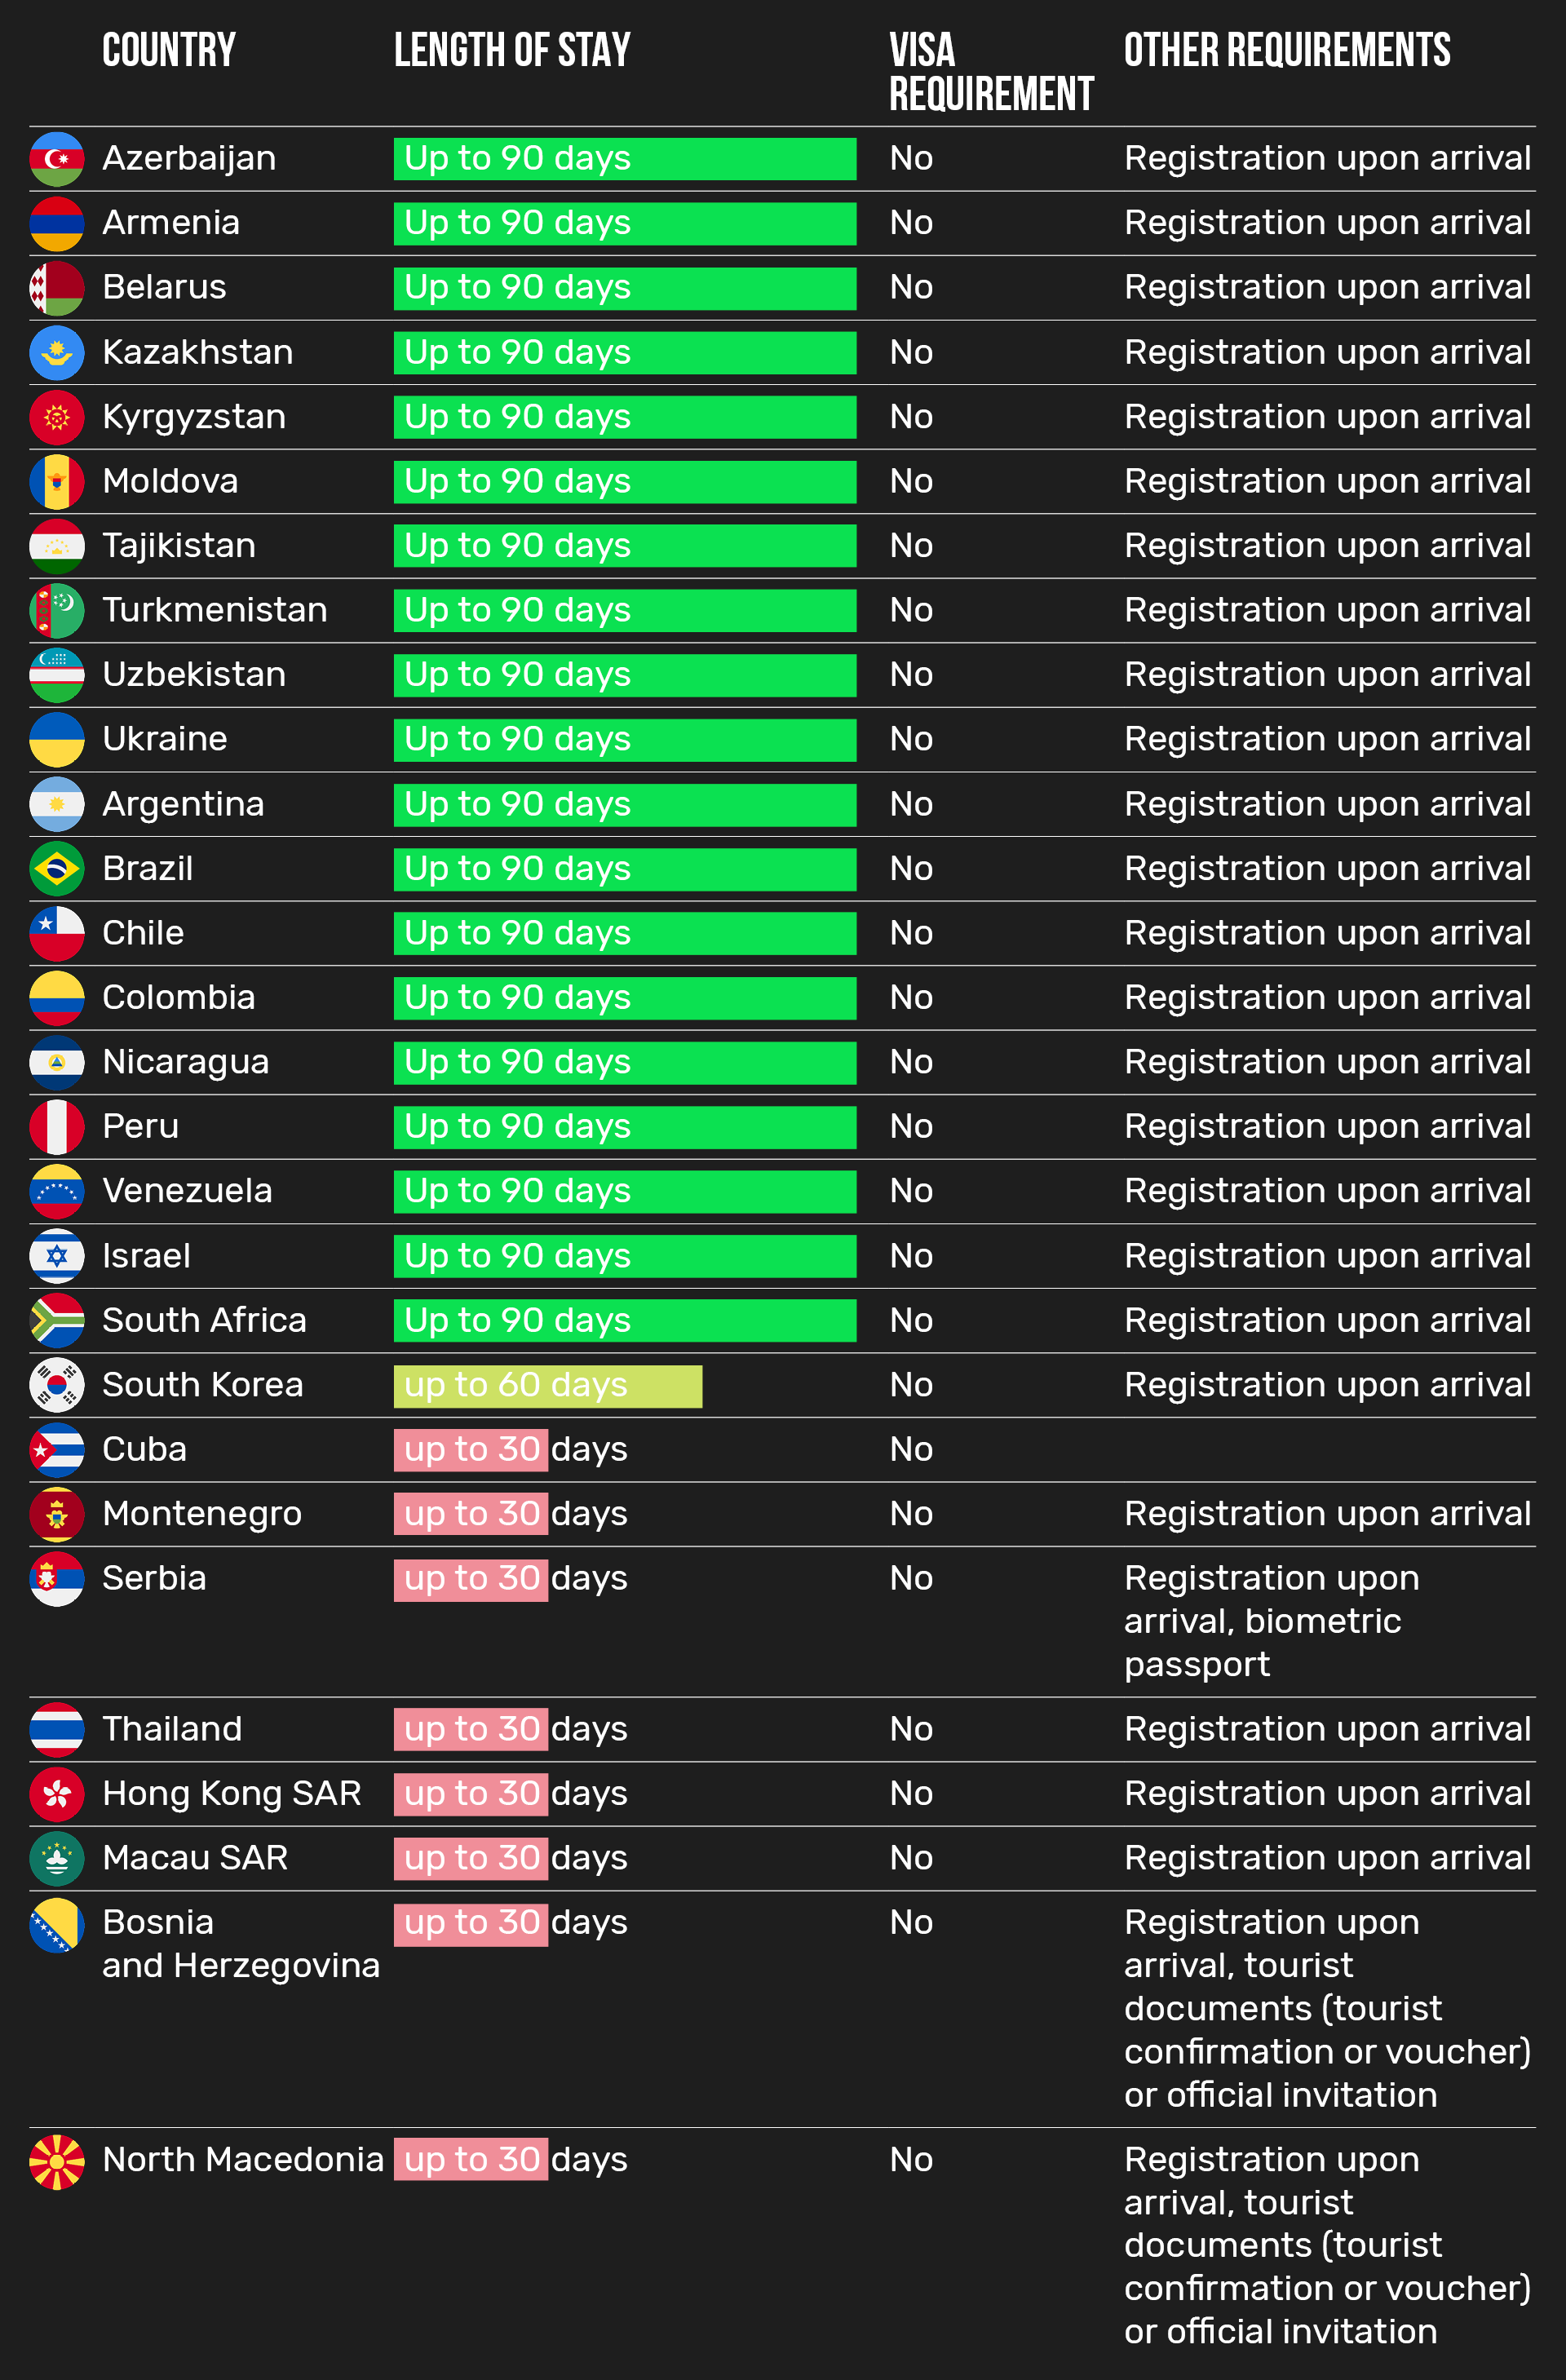Click the Bosnia and Herzegovina country name
The image size is (1566, 2380).
click(240, 1944)
